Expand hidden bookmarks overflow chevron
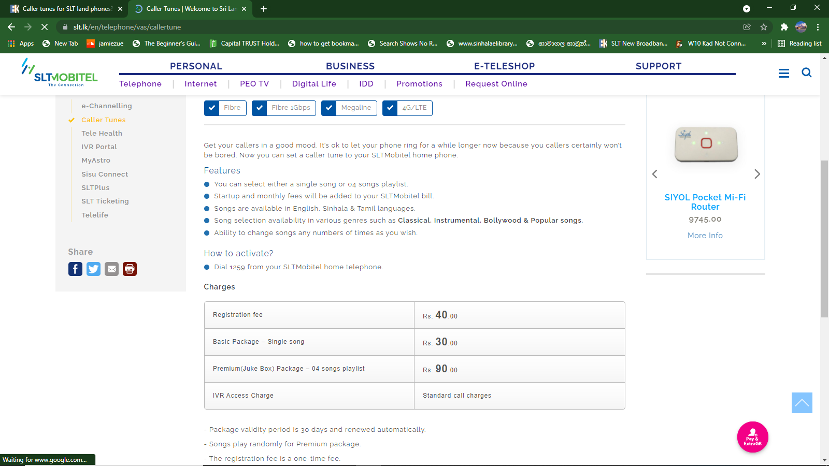Screen dimensions: 829x466 pyautogui.click(x=764, y=43)
